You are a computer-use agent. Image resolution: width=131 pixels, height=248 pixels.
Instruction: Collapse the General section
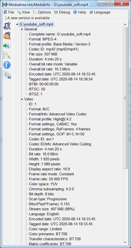click(22, 29)
